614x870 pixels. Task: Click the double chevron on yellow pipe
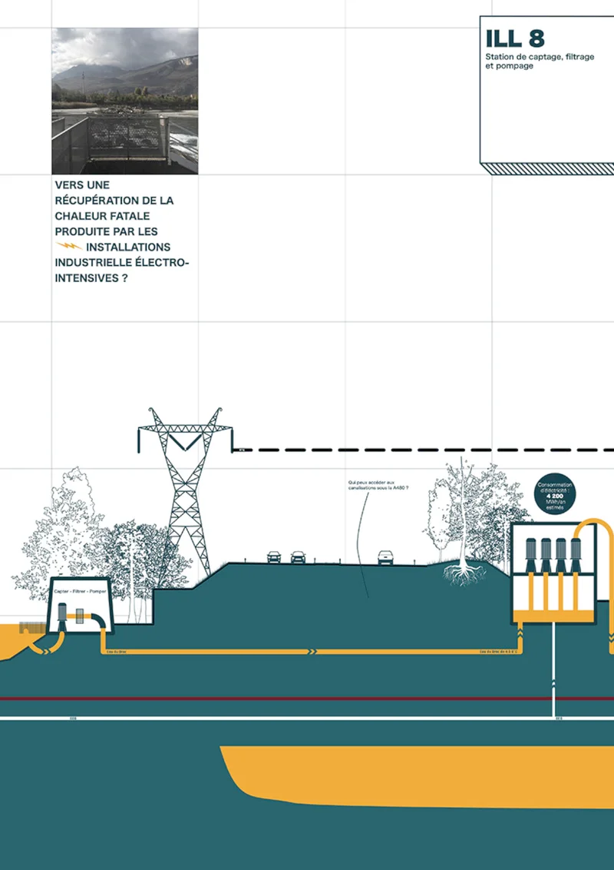tap(312, 652)
